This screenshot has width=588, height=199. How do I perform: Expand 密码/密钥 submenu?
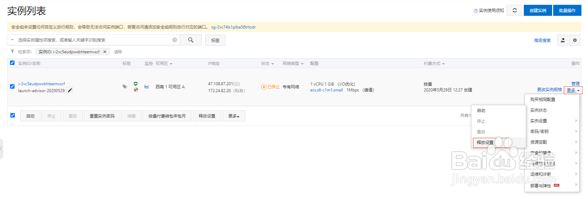[552, 131]
